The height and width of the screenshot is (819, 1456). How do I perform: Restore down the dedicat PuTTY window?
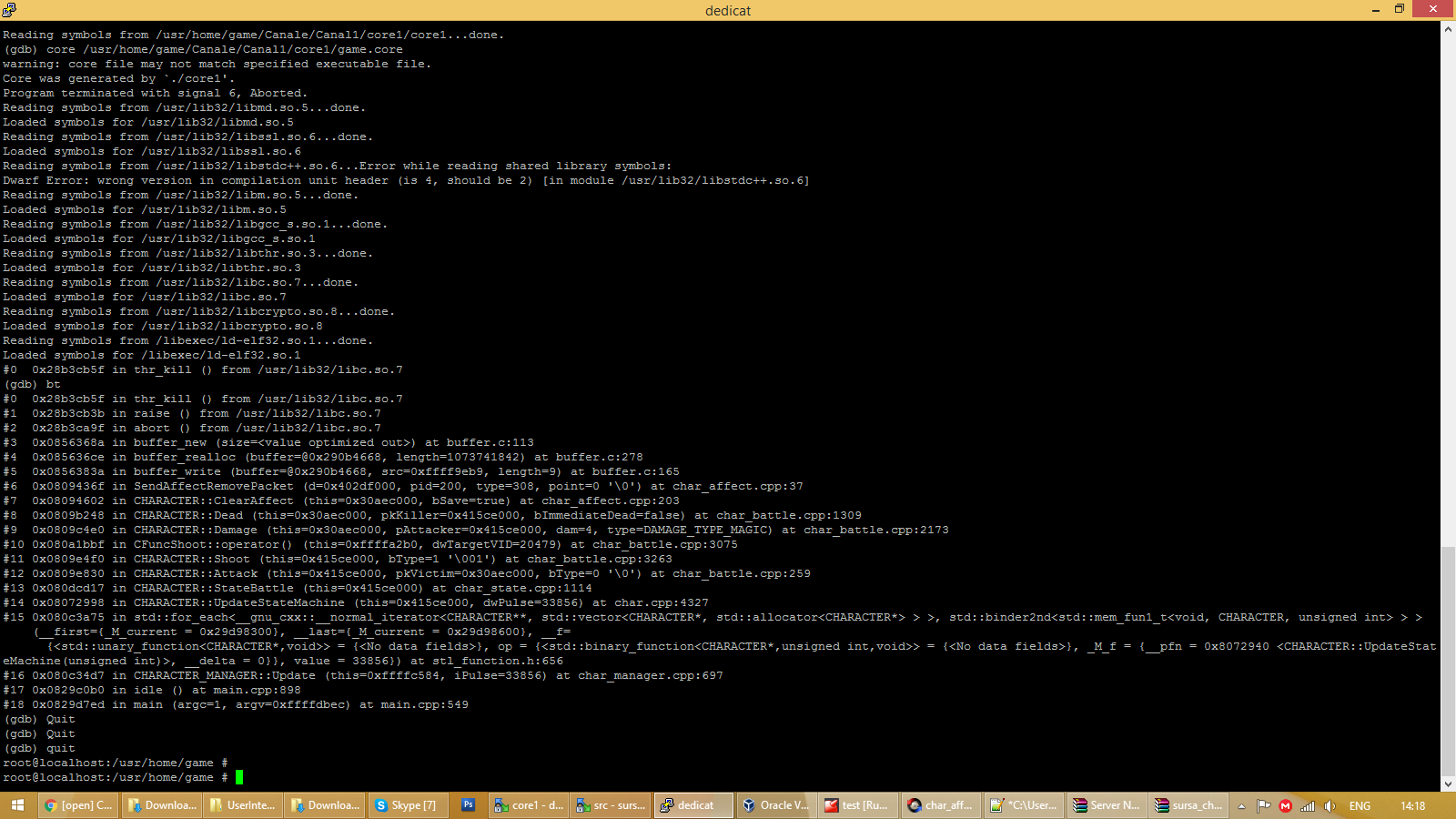(1400, 10)
